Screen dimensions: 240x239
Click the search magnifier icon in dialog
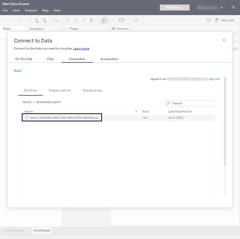coord(169,103)
